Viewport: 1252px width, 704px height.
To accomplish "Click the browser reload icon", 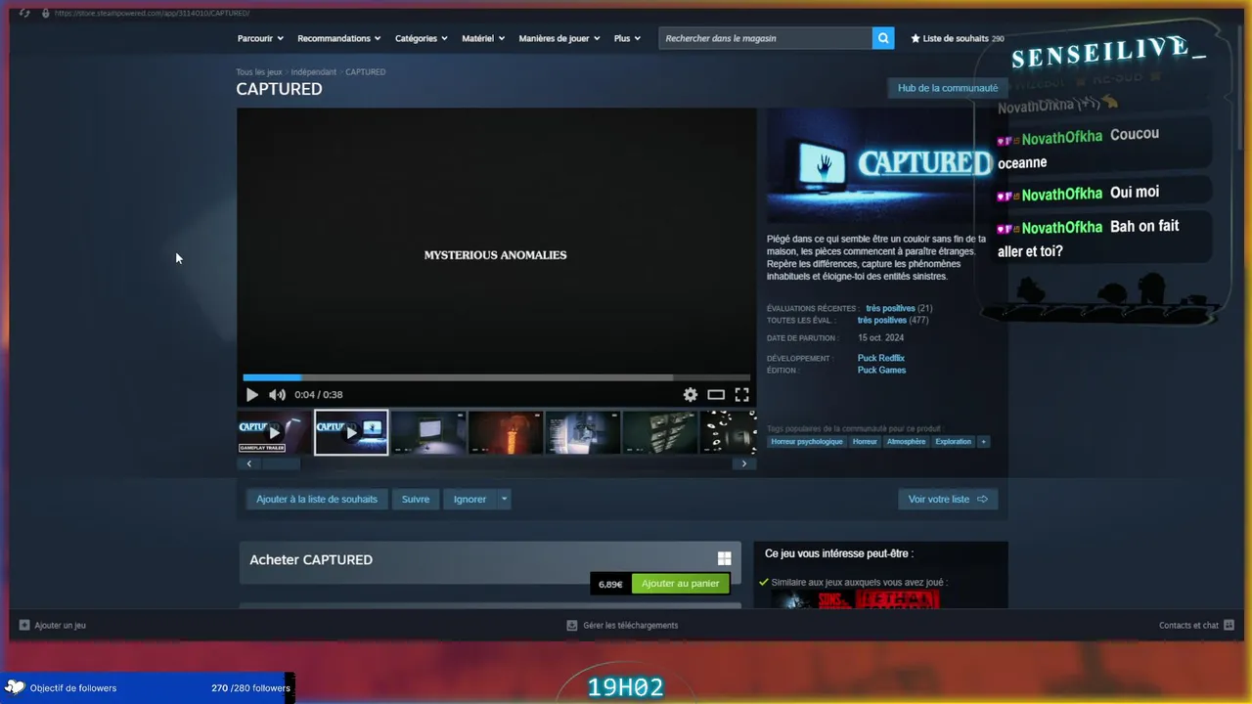I will pyautogui.click(x=24, y=13).
